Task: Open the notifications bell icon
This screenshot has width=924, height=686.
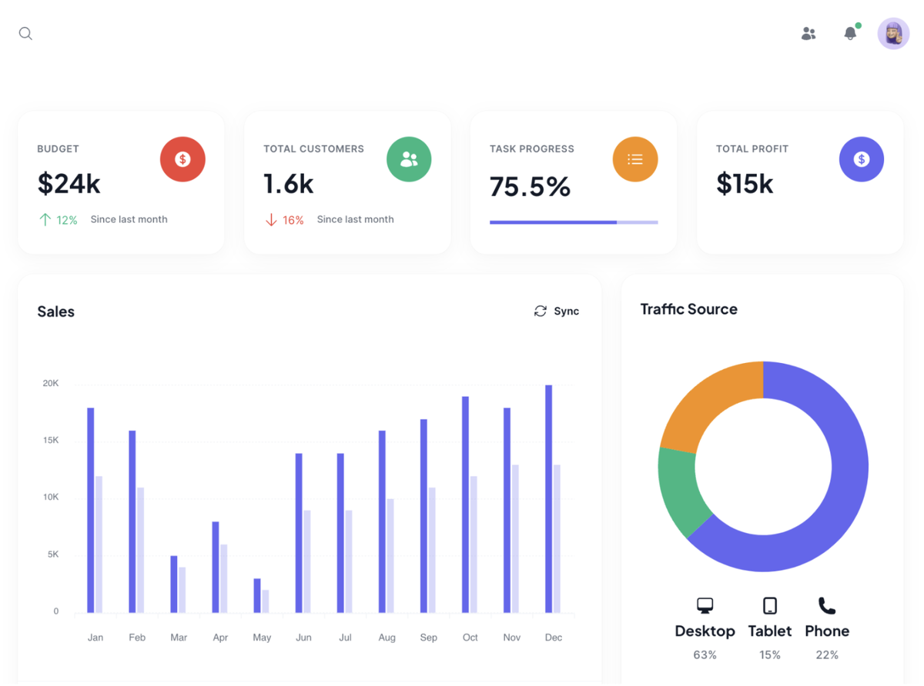Action: coord(850,34)
